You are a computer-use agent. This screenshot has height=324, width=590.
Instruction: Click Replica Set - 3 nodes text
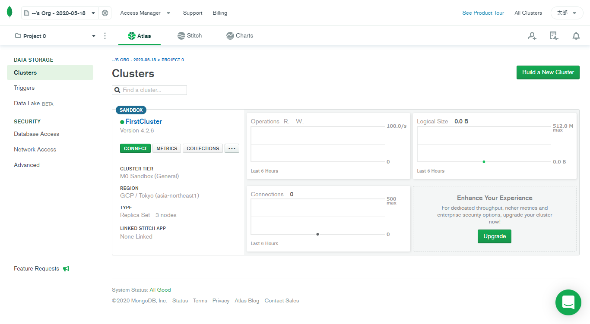[x=148, y=215]
